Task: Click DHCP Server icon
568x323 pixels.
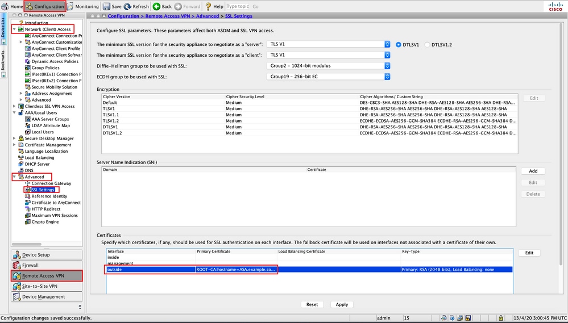Action: pos(21,164)
